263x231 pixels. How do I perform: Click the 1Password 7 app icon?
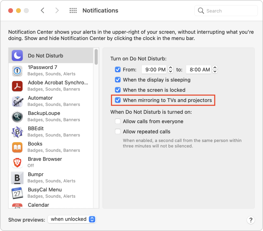[17, 71]
